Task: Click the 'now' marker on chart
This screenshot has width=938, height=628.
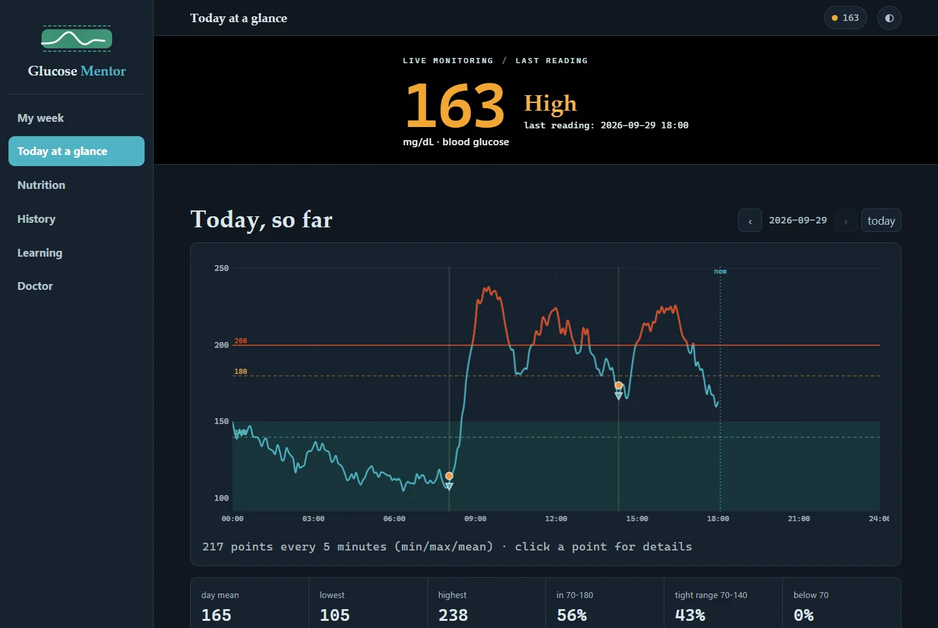Action: [x=720, y=271]
